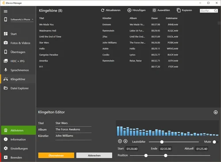Sort by the Dauer column header

(155, 18)
